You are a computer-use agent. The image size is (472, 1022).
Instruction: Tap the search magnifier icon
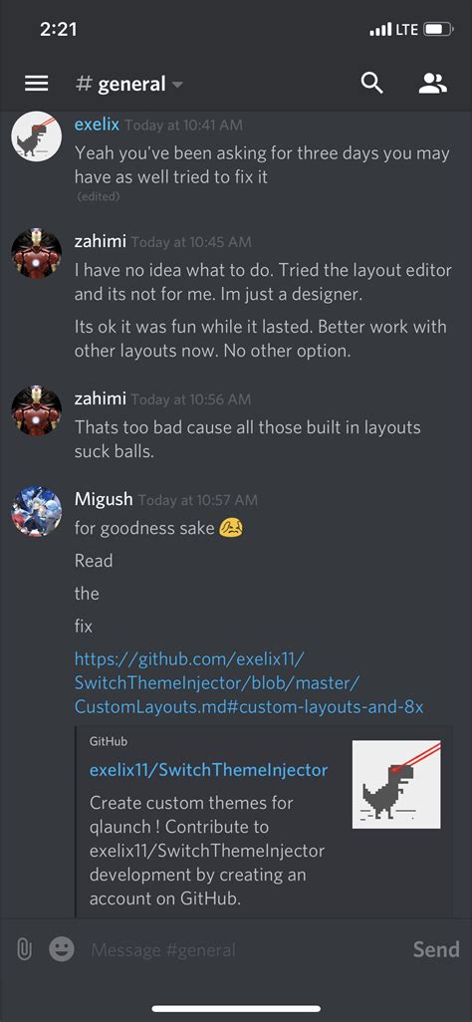372,83
